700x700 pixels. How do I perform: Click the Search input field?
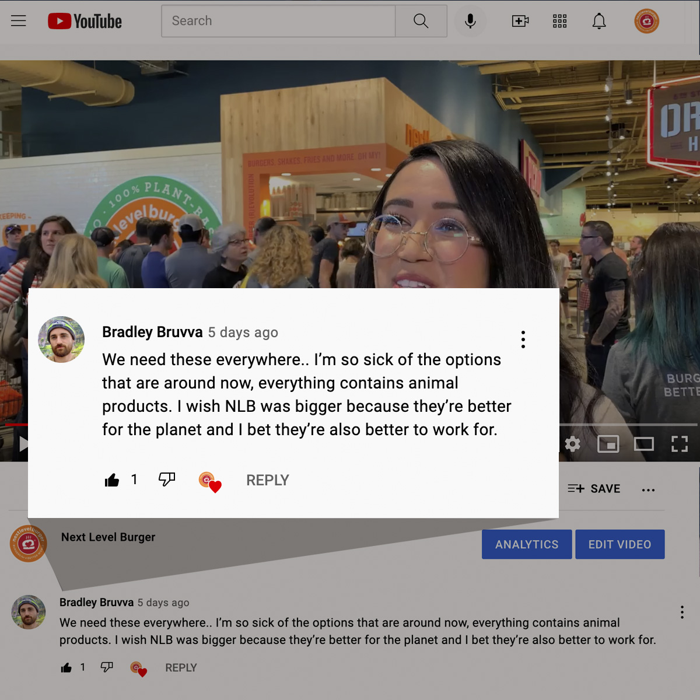[278, 21]
